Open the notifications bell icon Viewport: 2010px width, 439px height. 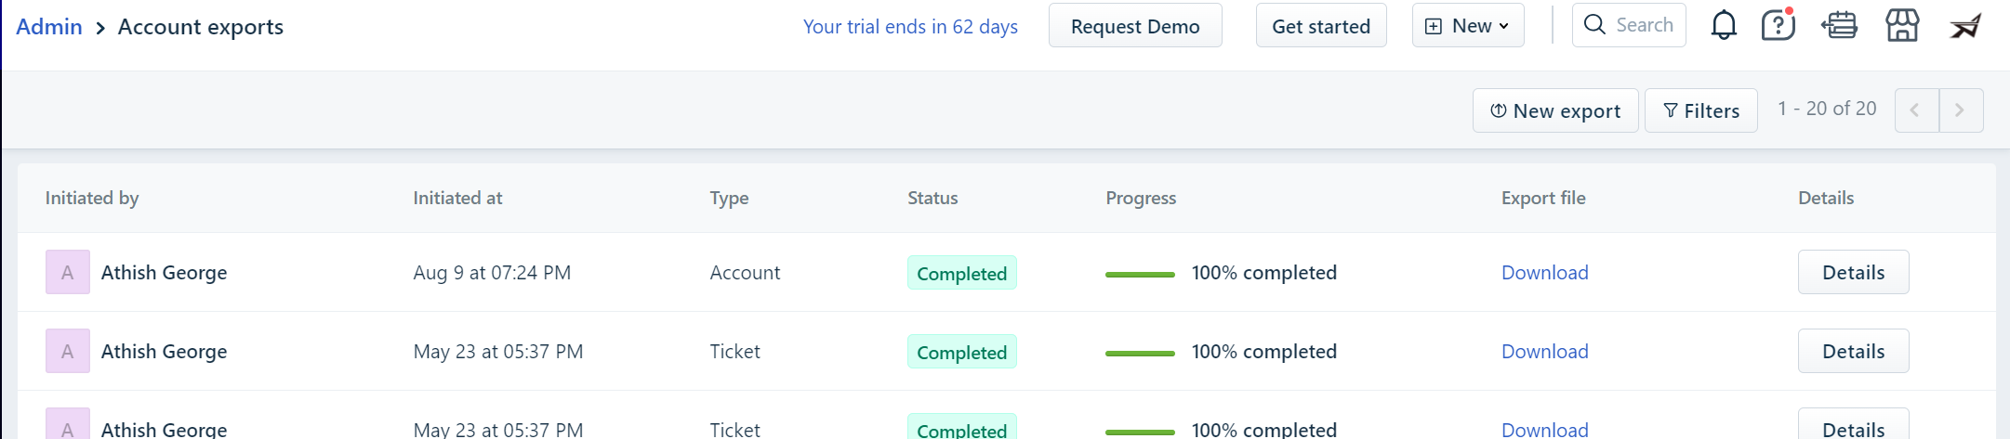[x=1724, y=25]
